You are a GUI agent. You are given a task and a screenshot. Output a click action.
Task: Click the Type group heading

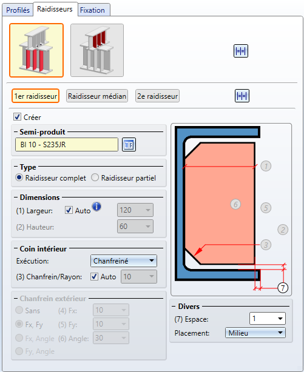[x=28, y=167]
